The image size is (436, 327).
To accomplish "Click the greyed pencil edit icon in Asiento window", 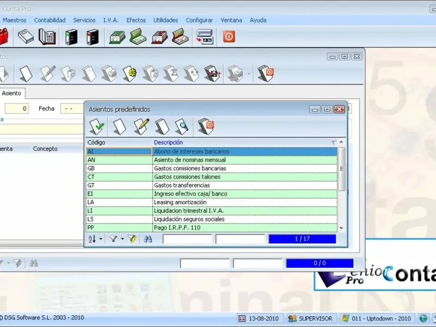I will (47, 74).
